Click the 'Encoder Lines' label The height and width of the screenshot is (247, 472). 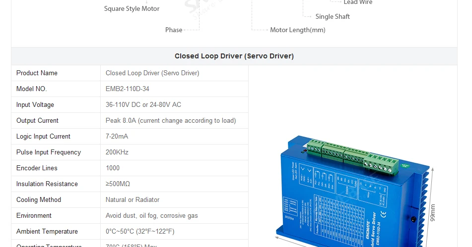tap(37, 168)
